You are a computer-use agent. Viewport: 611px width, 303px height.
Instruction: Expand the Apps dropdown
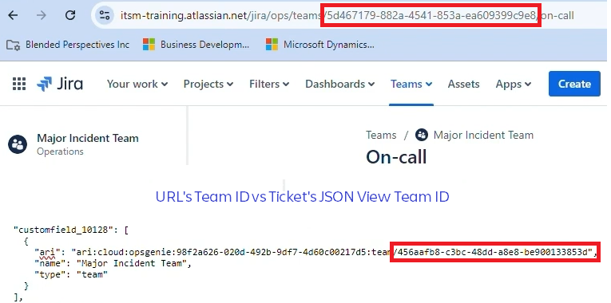point(514,84)
